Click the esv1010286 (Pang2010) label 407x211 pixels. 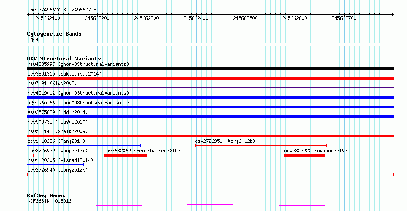[x=56, y=141]
